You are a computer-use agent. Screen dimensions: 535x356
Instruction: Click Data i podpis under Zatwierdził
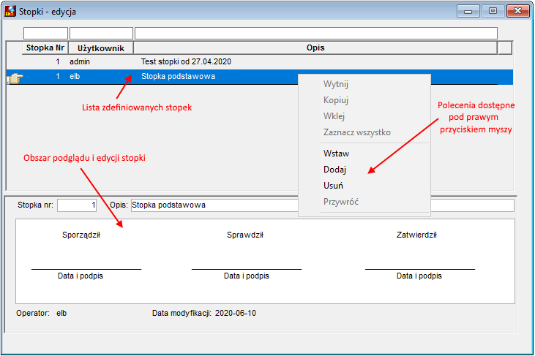(419, 276)
